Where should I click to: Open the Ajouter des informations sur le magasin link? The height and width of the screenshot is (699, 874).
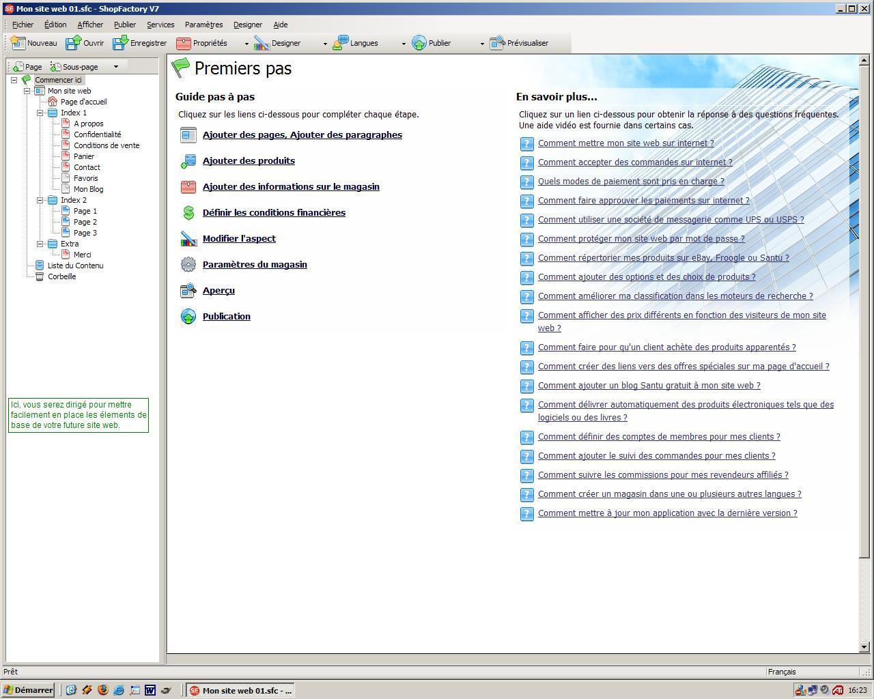pyautogui.click(x=291, y=187)
